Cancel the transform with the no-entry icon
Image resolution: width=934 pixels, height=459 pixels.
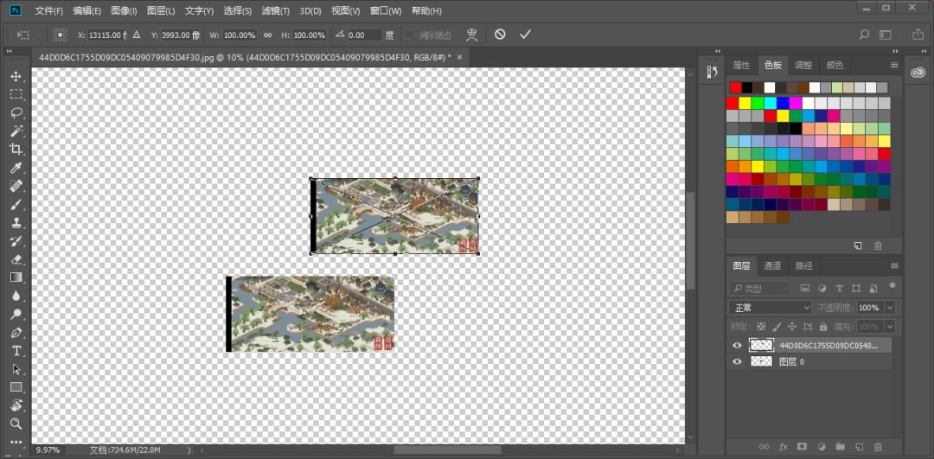point(500,35)
